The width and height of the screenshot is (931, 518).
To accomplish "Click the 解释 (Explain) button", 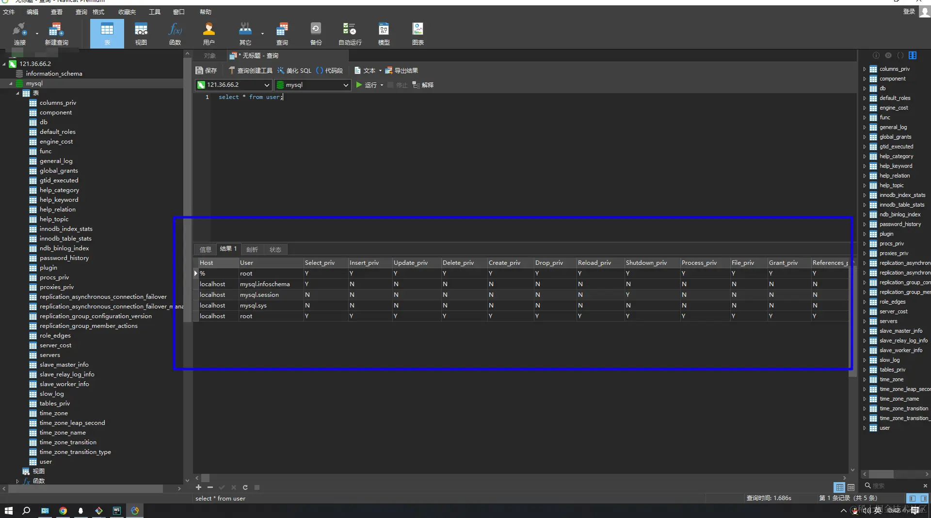I will pos(423,85).
